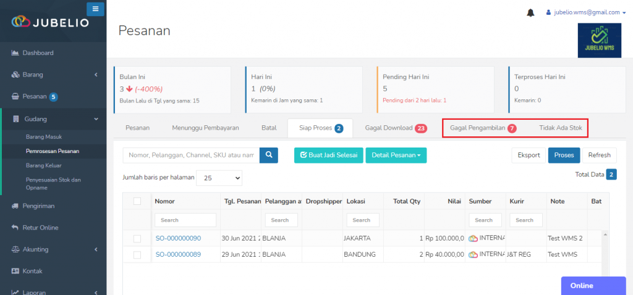Screen dimensions: 633x295
Task: Click the Kontak card icon
Action: tap(15, 271)
